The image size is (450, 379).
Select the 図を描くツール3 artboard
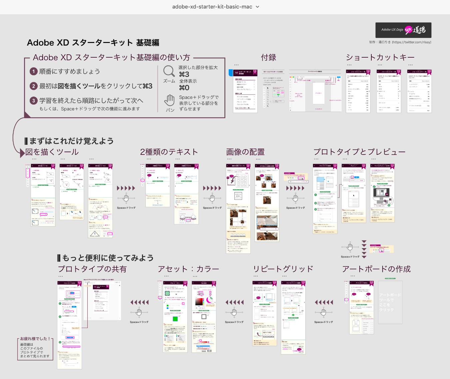(x=100, y=201)
